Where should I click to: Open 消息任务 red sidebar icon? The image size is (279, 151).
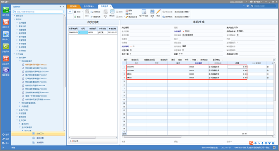6,22
